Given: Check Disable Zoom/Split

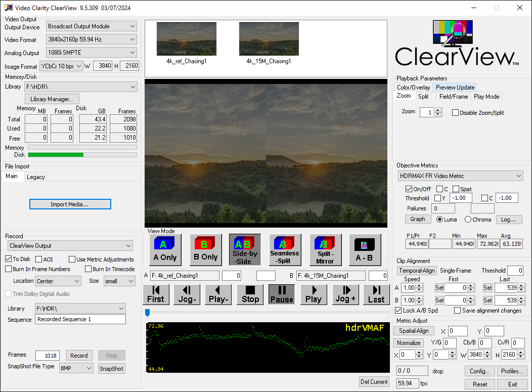Looking at the screenshot, I should [455, 113].
